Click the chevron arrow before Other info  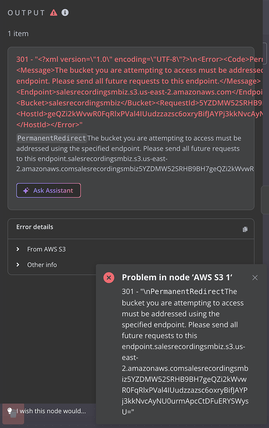pos(18,264)
